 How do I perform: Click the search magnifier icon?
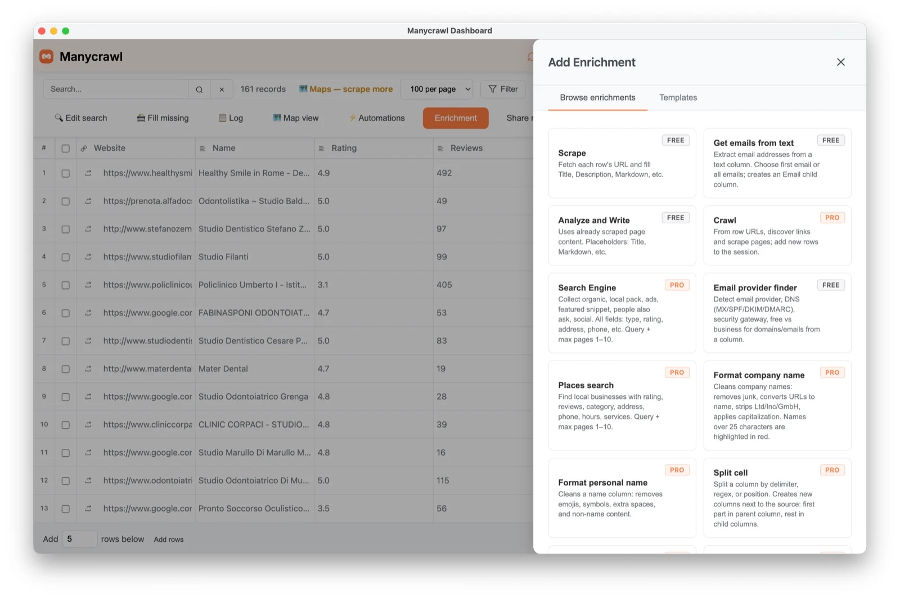tap(199, 89)
